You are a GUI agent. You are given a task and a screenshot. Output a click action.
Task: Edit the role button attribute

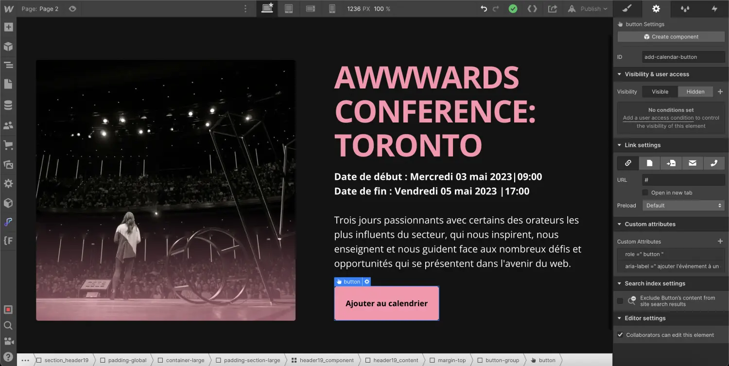(x=671, y=254)
